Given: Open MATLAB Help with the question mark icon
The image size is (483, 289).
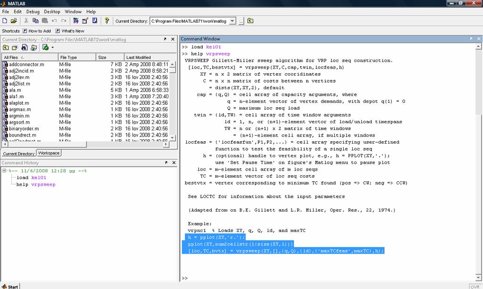Looking at the screenshot, I should click(x=107, y=21).
